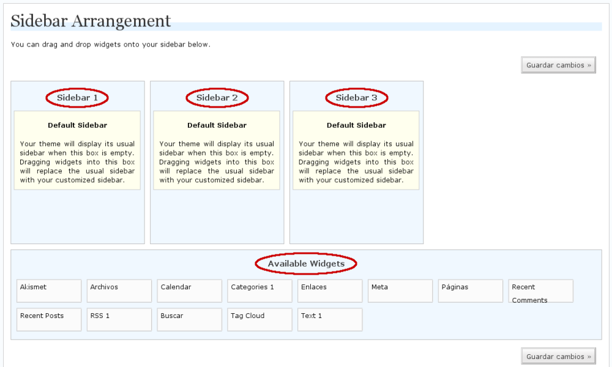This screenshot has width=612, height=367.
Task: Click the Available Widgets heading
Action: [306, 264]
